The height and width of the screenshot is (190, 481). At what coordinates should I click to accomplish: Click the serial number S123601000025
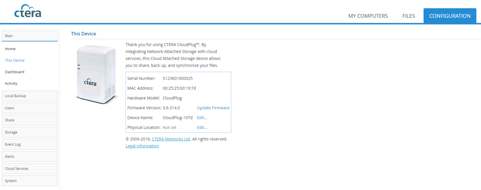(x=178, y=78)
